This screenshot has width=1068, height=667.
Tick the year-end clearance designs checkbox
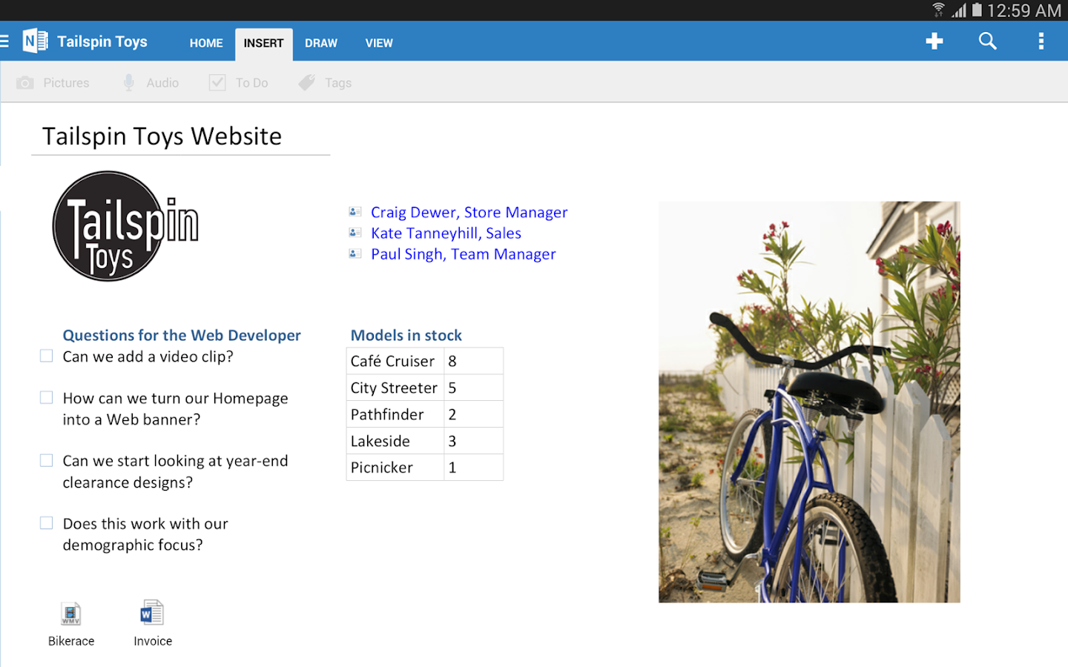coord(47,461)
